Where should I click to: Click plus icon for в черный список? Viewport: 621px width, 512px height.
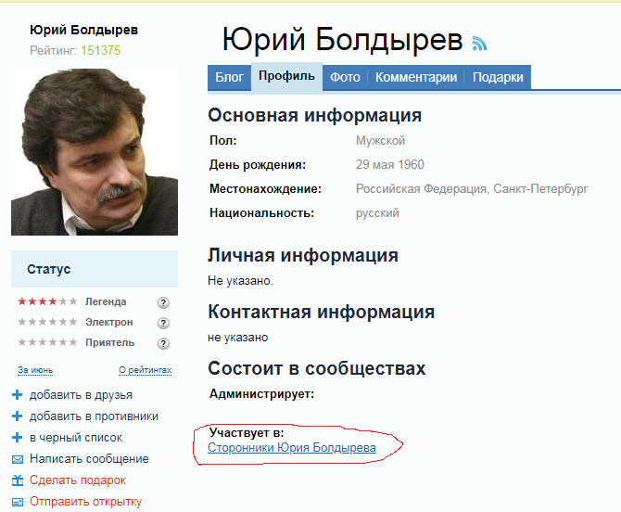18,438
